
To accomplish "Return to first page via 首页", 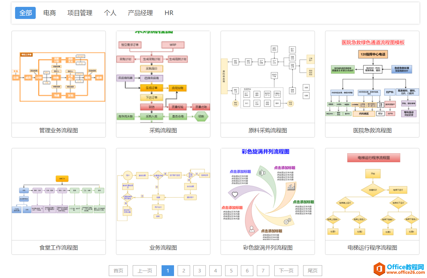I will 118,270.
